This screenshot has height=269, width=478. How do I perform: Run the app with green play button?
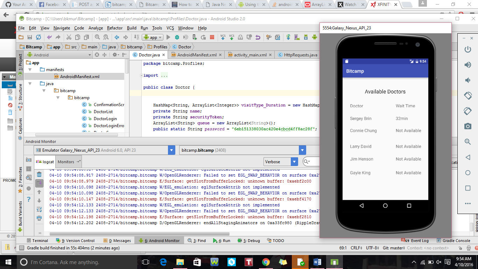click(168, 37)
